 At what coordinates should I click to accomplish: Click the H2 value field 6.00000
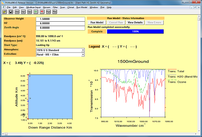[60, 24]
